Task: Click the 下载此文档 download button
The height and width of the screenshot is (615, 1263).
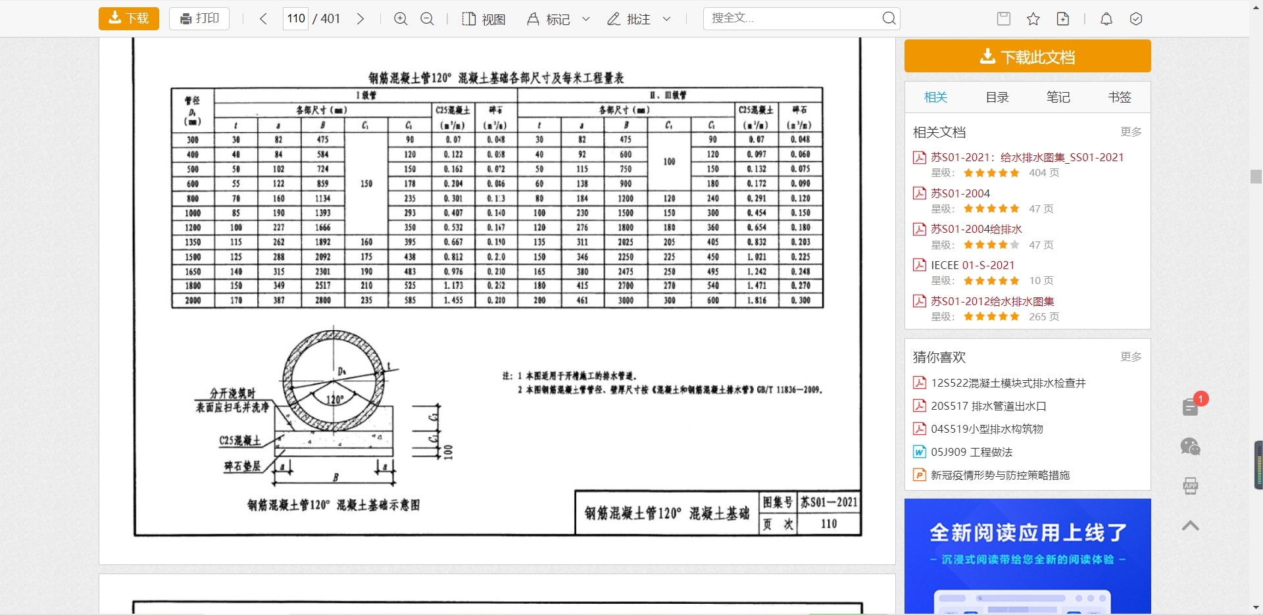Action: coord(1028,56)
